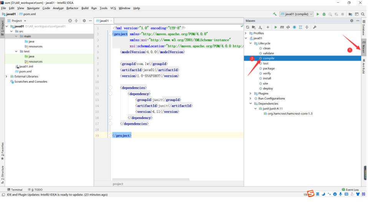Screen dimensions: 368x202
Task: Toggle Offline Mode in Maven toolbar
Action: coord(288,27)
